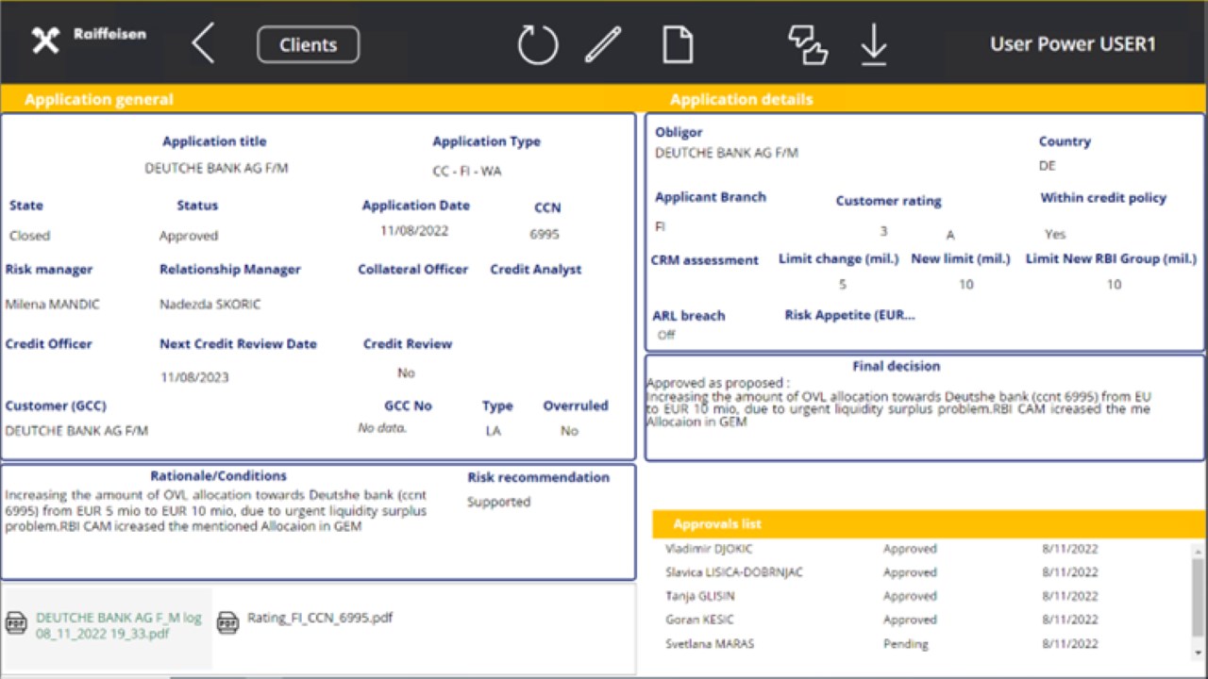Click the Within credit policy value Yes
This screenshot has width=1208, height=679.
pyautogui.click(x=1055, y=234)
